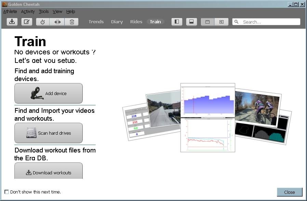The height and width of the screenshot is (201, 307).
Task: Open the Tools menu
Action: tap(44, 12)
